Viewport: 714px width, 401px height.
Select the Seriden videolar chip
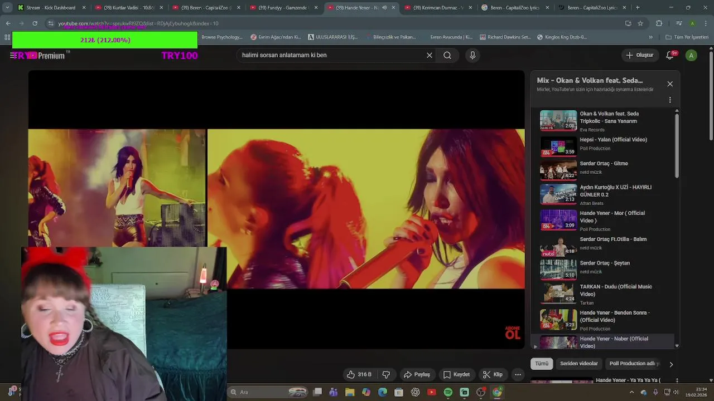(x=579, y=364)
